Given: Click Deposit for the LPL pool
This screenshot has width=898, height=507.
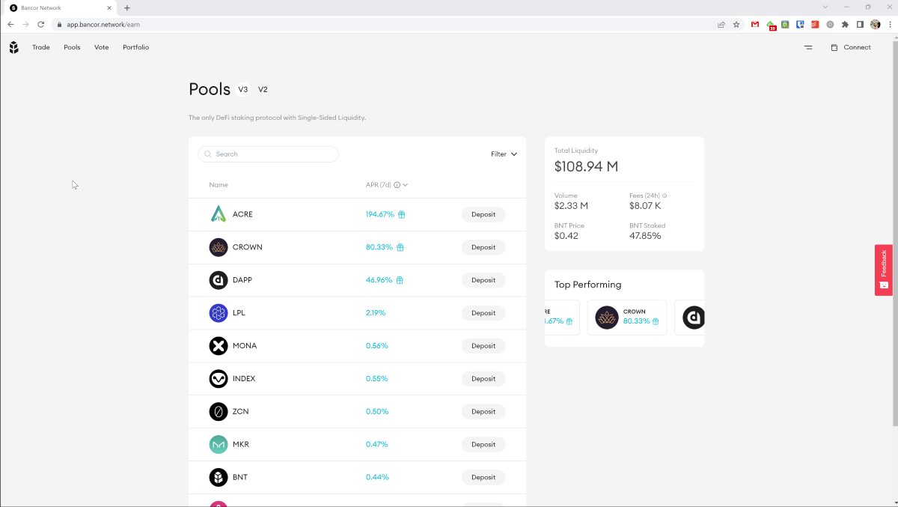Looking at the screenshot, I should click(483, 313).
